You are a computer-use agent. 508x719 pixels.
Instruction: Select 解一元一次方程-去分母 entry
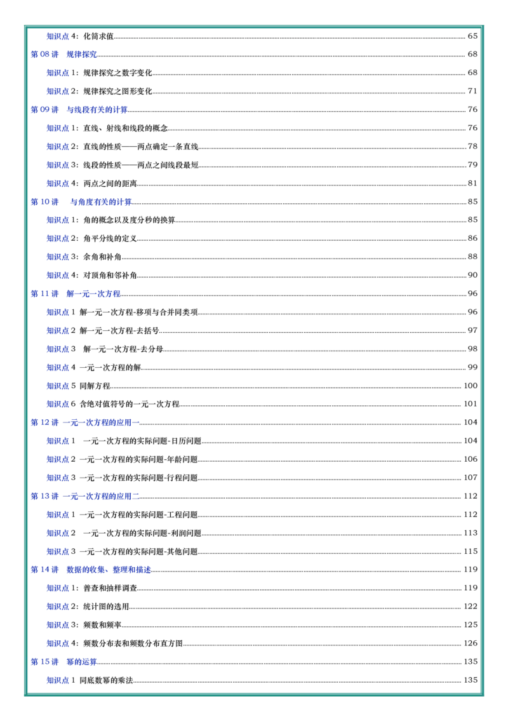[x=262, y=349]
